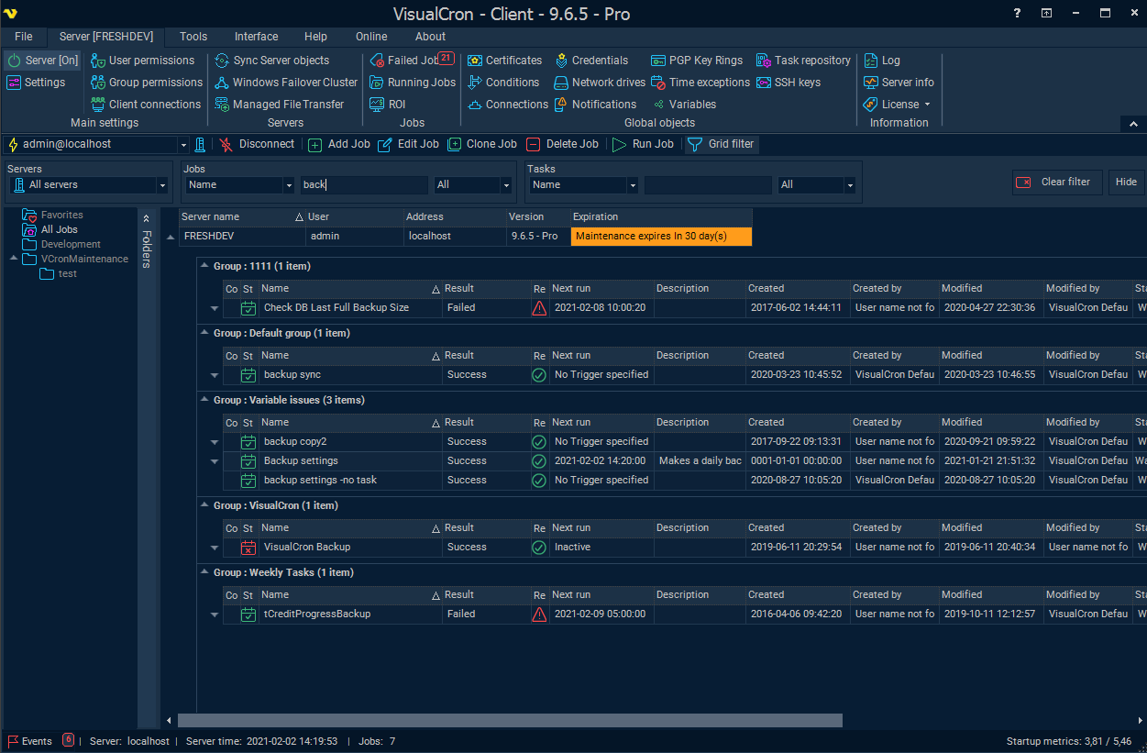Click Add Job in the toolbar
The width and height of the screenshot is (1147, 753).
(338, 144)
